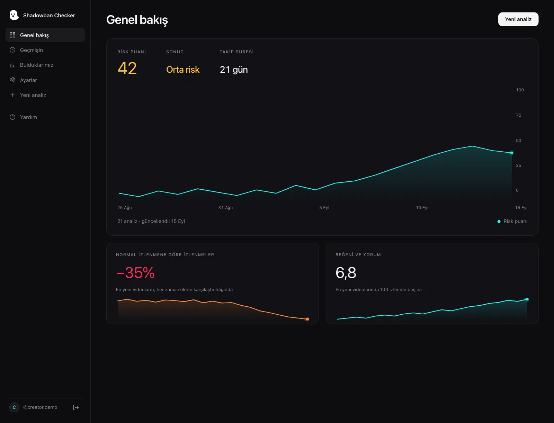The image size is (554, 423).
Task: Go to Geçmişin in the sidebar
Action: pyautogui.click(x=45, y=50)
